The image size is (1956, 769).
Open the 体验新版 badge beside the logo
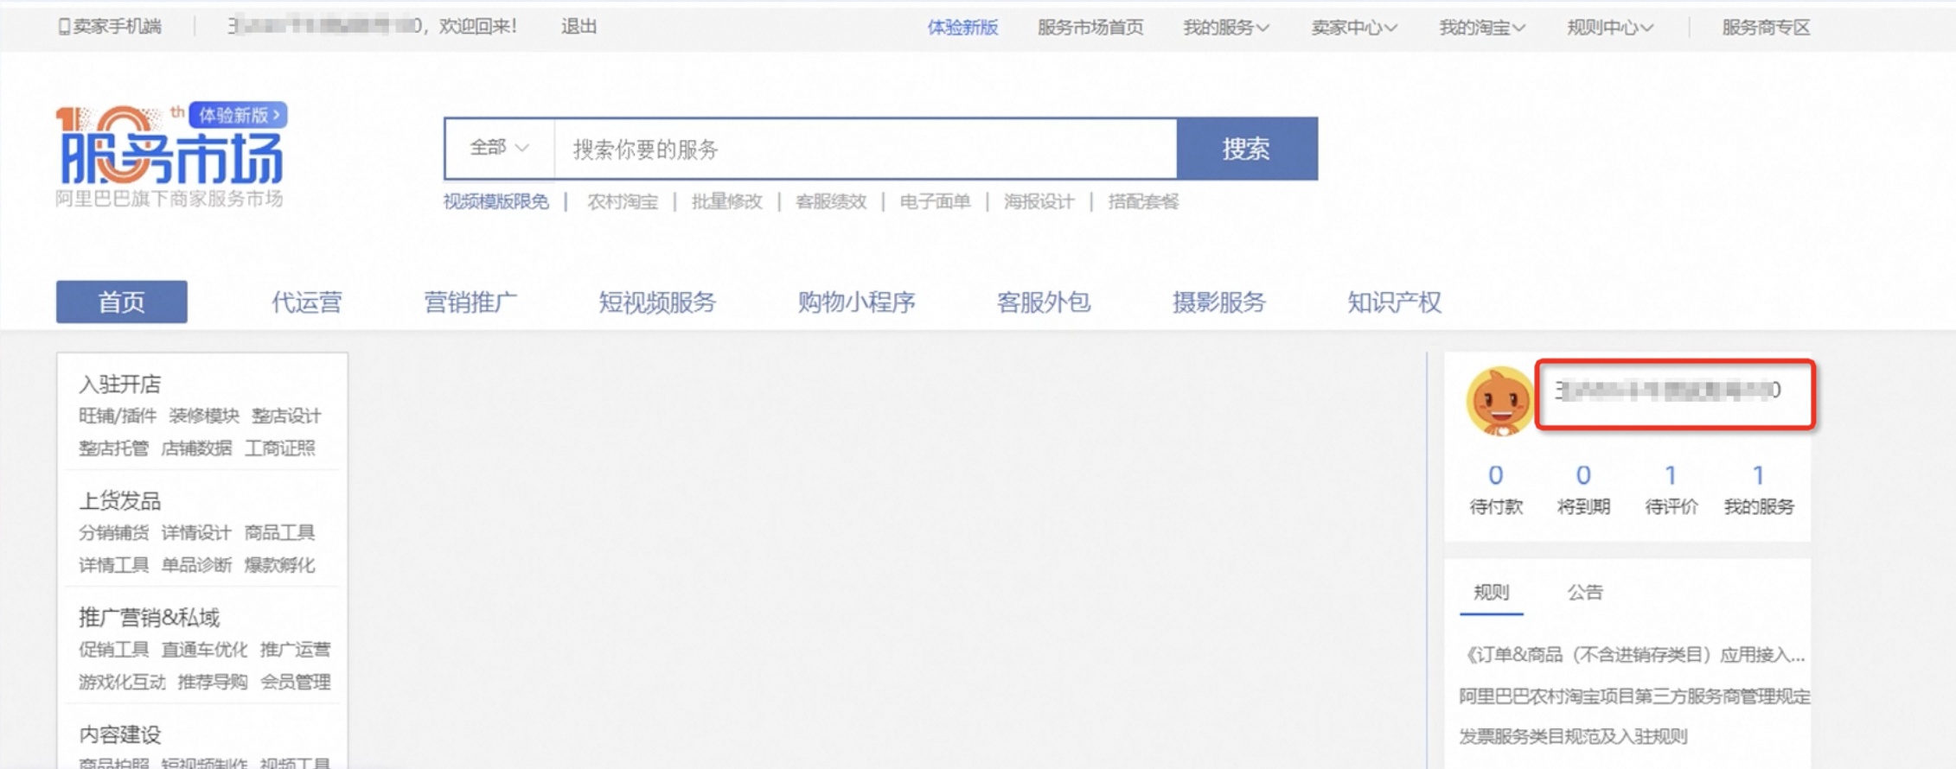(x=239, y=115)
